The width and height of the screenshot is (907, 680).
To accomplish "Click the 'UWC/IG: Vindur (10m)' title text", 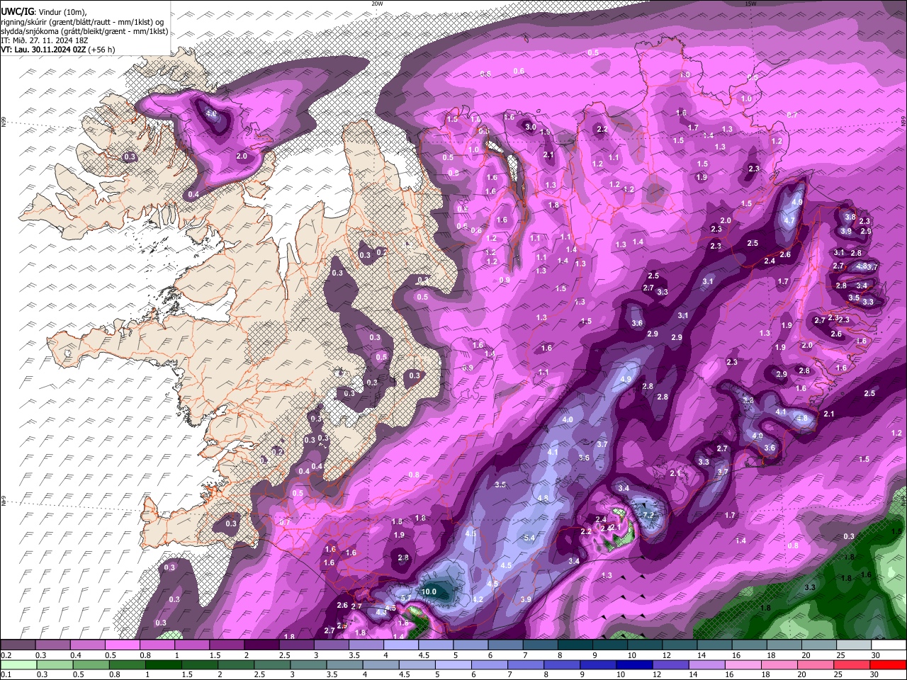I will tap(44, 11).
